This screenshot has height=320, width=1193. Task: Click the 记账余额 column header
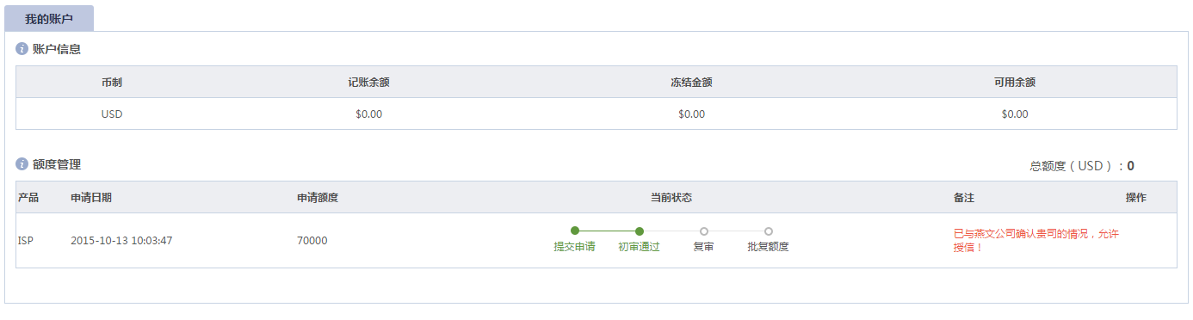pos(369,83)
